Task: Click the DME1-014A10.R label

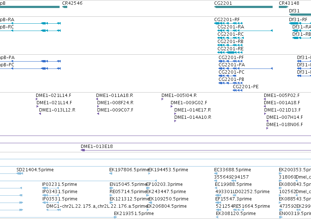Action: tap(193, 117)
